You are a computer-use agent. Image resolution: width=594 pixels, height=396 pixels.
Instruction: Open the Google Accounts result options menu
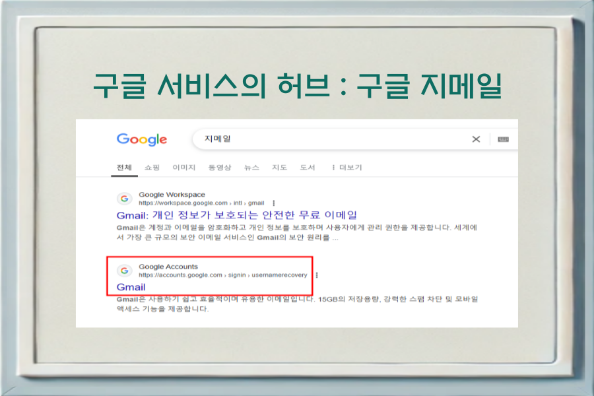[317, 275]
